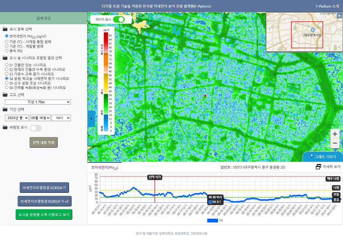Collapse the overview minimap with double-arrow icon
Image resolution: width=343 pixels, height=241 pixels.
[x=339, y=15]
